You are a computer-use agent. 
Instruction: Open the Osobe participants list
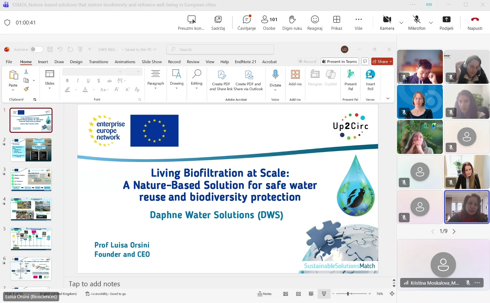[269, 19]
